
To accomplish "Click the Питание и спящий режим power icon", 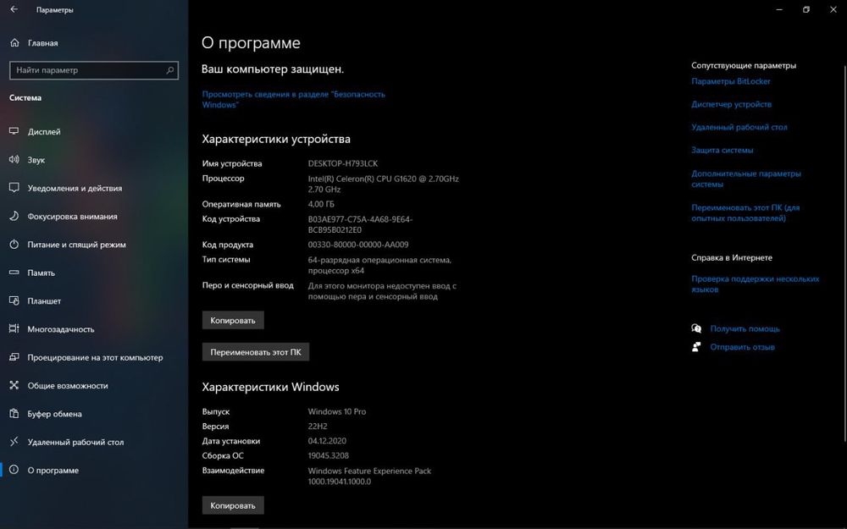I will 14,244.
